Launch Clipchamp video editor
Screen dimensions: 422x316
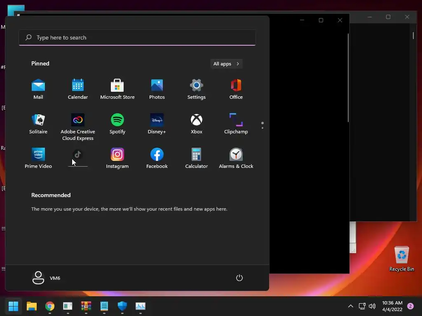236,124
